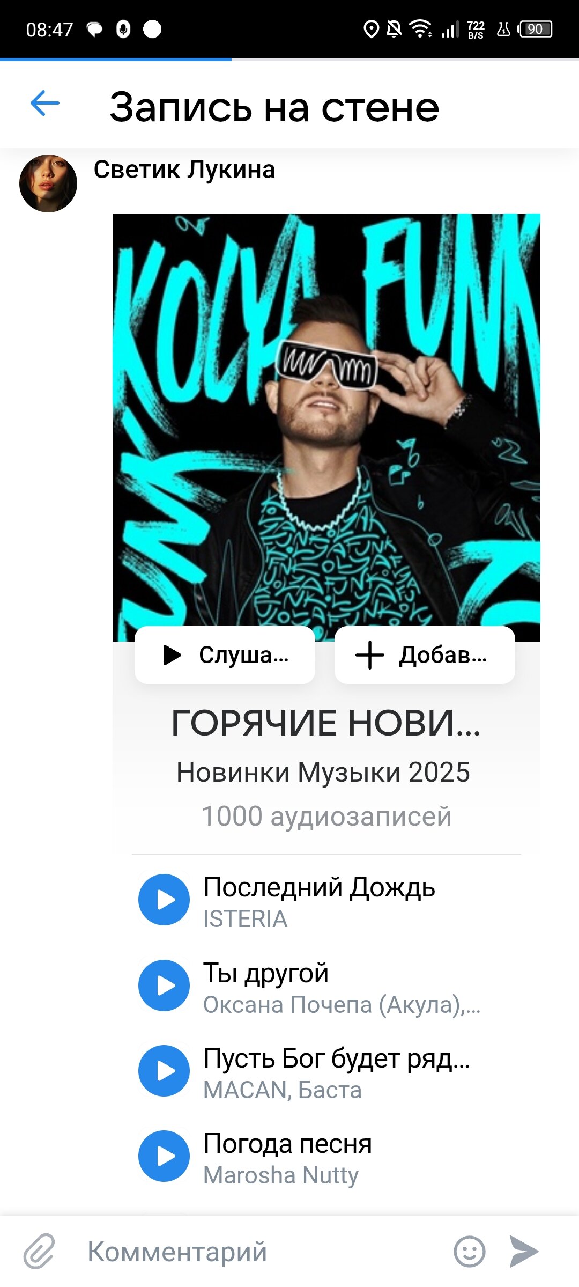Open Светик Лукина name link
This screenshot has height=1287, width=579.
coord(184,170)
